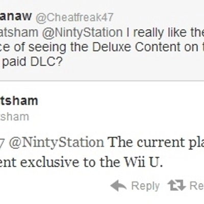
Task: Click the 'Deluxe Content' words in the grey tweet
Action: [136, 47]
